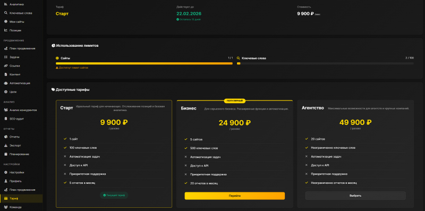Click the Текущий тариф badge
The height and width of the screenshot is (211, 425).
114,195
